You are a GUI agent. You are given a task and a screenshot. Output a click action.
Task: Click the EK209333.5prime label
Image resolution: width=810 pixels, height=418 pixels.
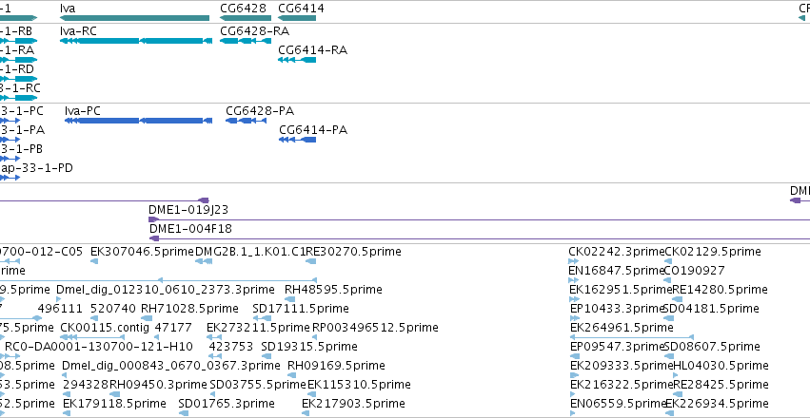pos(622,366)
